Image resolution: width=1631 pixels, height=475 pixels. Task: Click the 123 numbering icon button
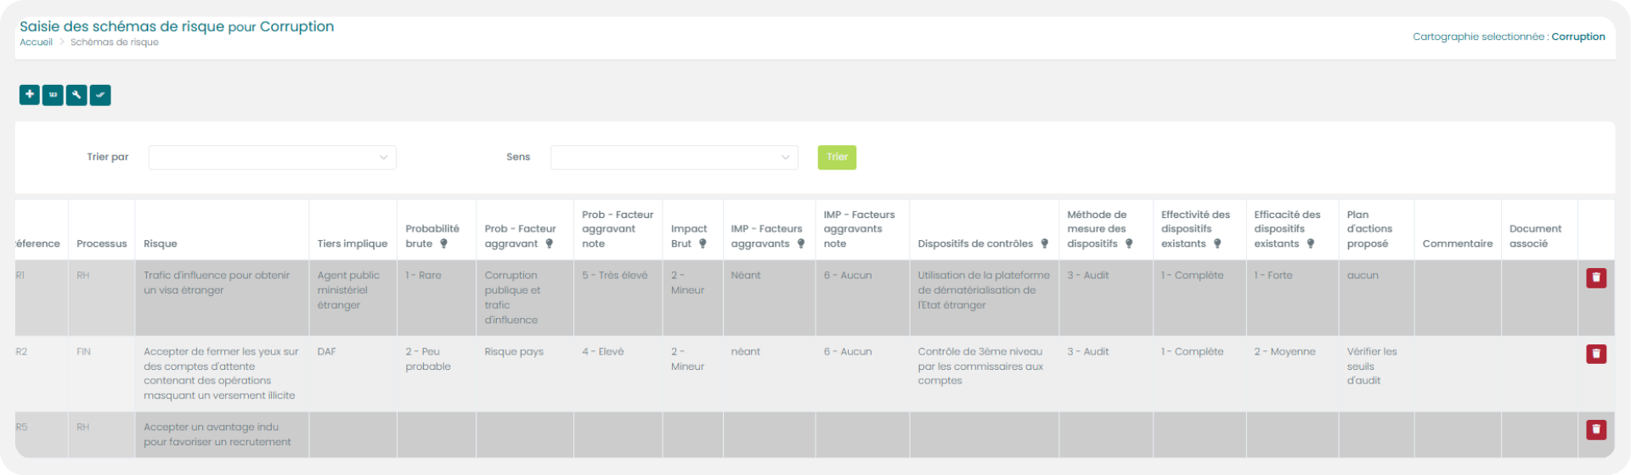pos(53,95)
